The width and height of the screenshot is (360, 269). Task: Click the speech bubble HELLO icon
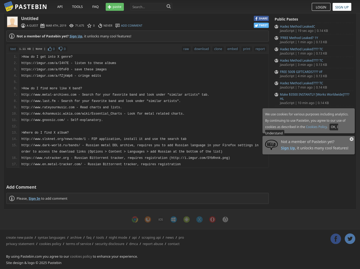tap(271, 145)
